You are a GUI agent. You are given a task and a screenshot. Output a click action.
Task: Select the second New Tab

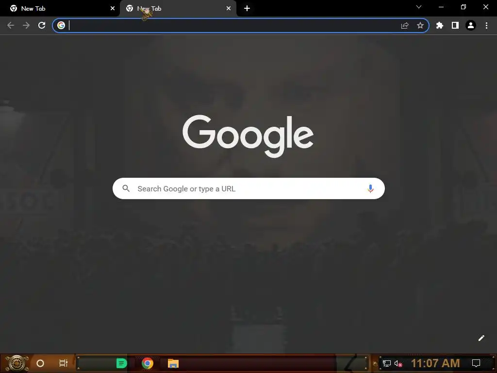[x=178, y=9]
